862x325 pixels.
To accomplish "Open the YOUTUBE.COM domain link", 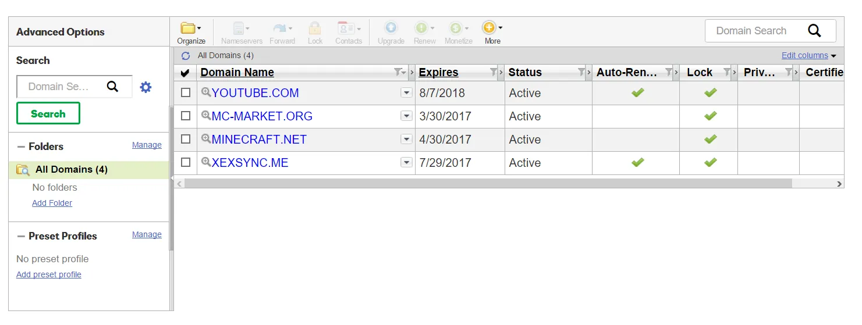I will click(256, 93).
